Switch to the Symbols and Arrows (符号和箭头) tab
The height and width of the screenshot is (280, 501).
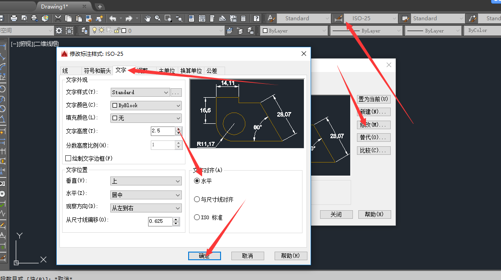tap(97, 71)
